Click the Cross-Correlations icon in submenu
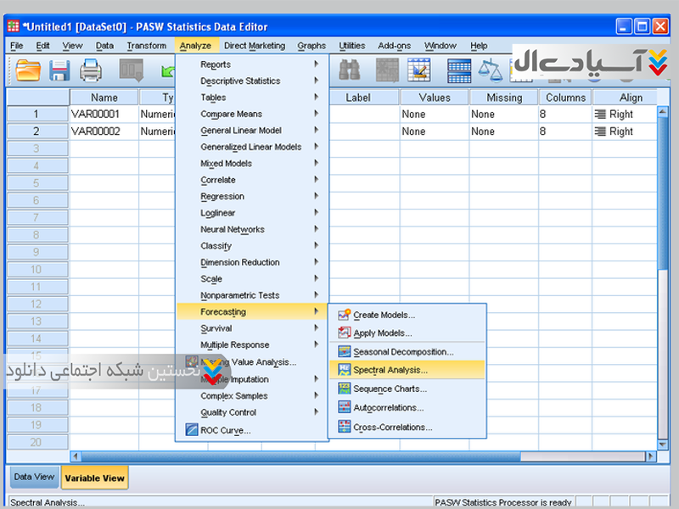Viewport: 679px width, 509px height. pyautogui.click(x=344, y=427)
